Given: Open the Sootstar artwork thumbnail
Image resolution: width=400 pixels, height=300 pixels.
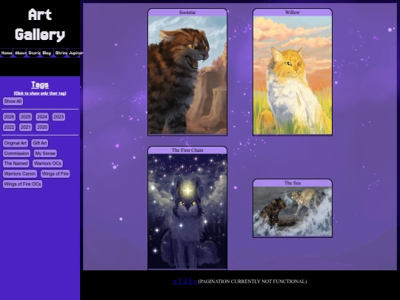Looking at the screenshot, I should tap(187, 75).
